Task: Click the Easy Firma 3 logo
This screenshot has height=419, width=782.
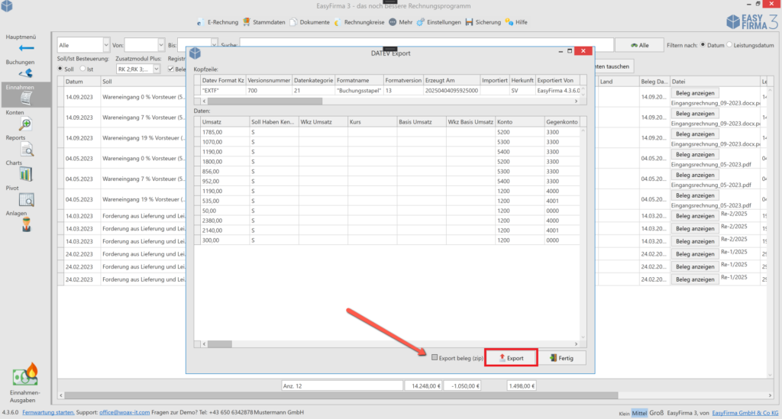Action: [751, 21]
